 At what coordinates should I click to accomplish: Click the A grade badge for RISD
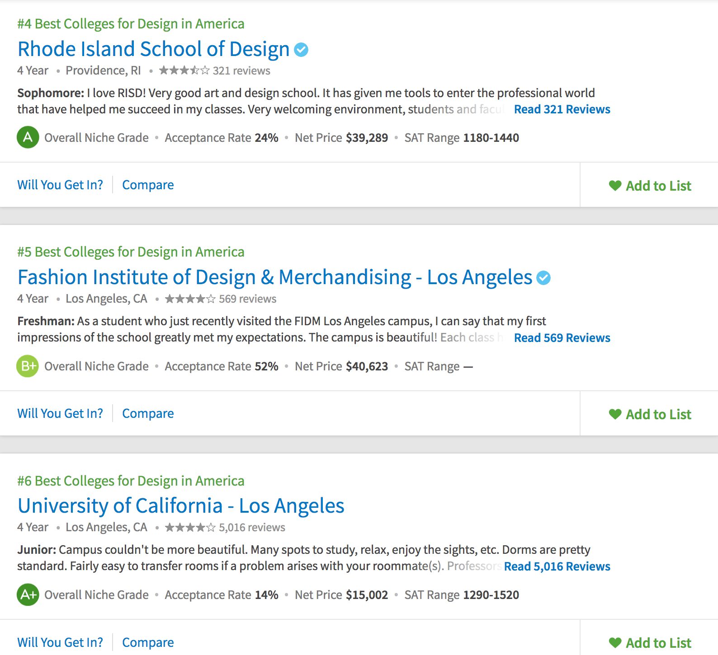coord(28,137)
